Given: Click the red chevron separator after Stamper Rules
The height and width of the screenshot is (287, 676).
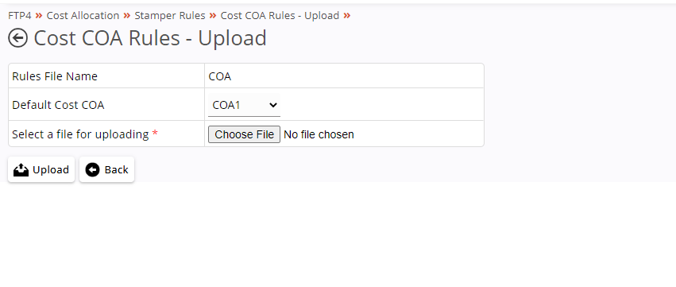Looking at the screenshot, I should tap(213, 16).
